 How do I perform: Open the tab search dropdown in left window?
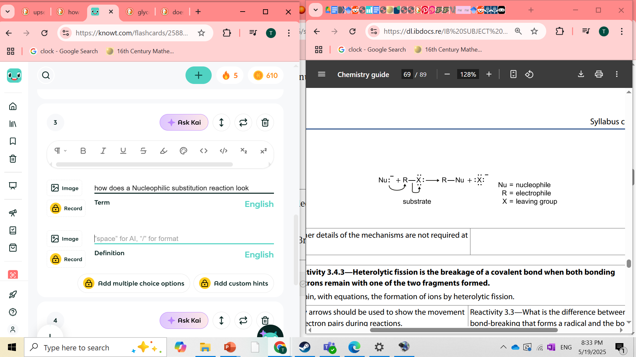[x=8, y=12]
